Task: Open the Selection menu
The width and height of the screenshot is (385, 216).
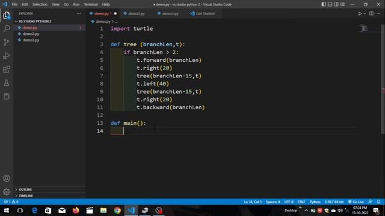Action: 40,4
